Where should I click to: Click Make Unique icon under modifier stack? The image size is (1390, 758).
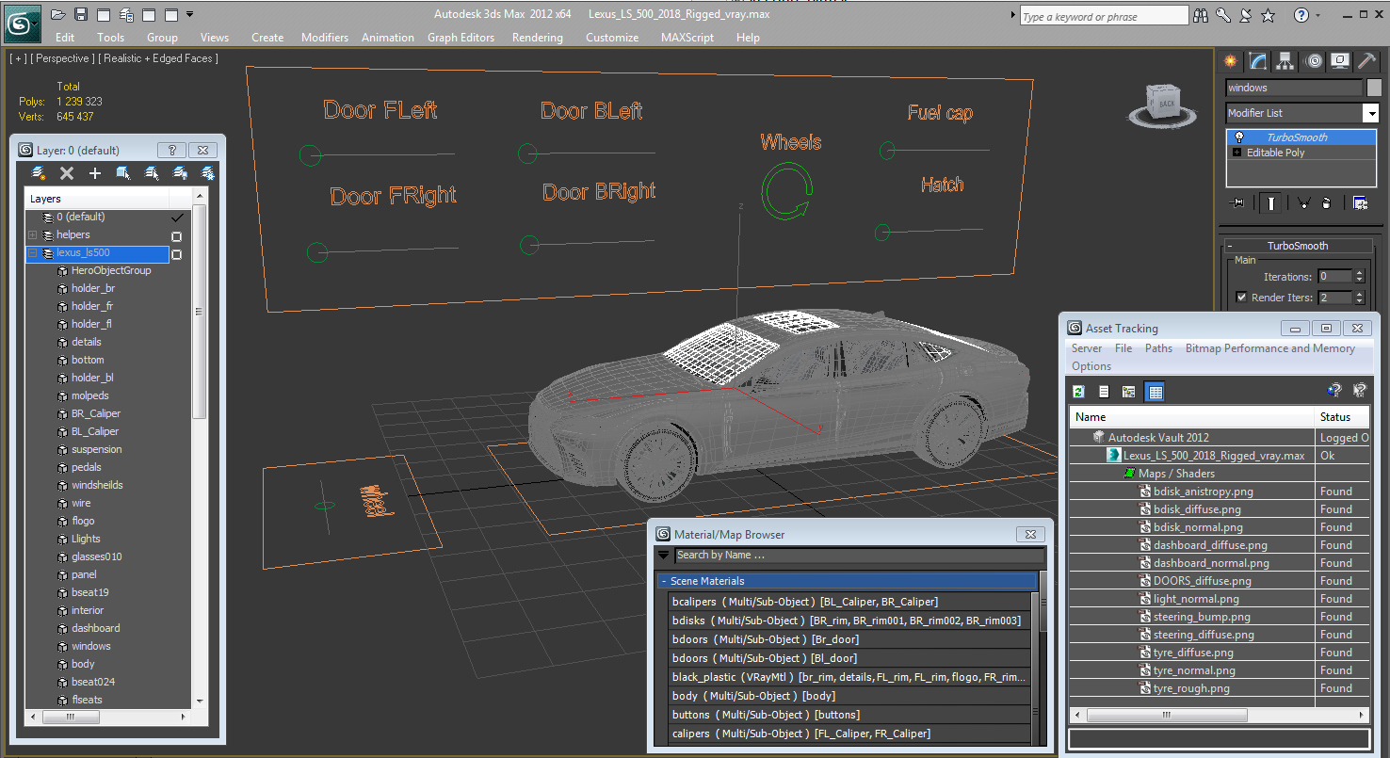(1304, 202)
